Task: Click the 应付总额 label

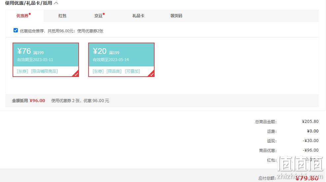Action: tap(267, 178)
